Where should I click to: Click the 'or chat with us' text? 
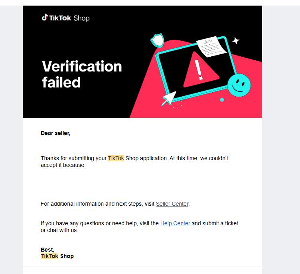[59, 230]
